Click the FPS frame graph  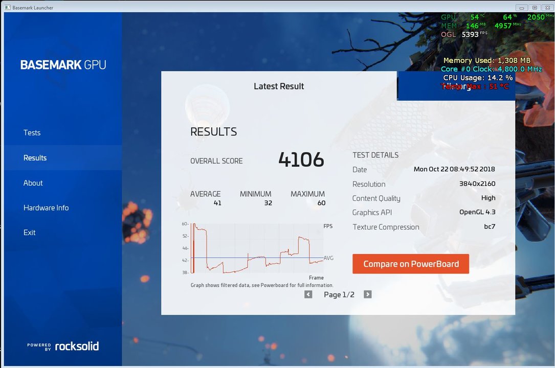(x=257, y=248)
